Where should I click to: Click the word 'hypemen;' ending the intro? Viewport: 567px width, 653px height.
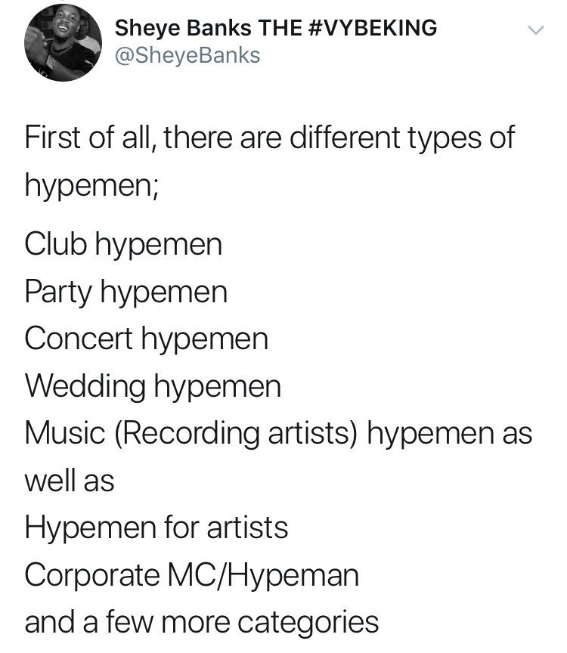[91, 185]
